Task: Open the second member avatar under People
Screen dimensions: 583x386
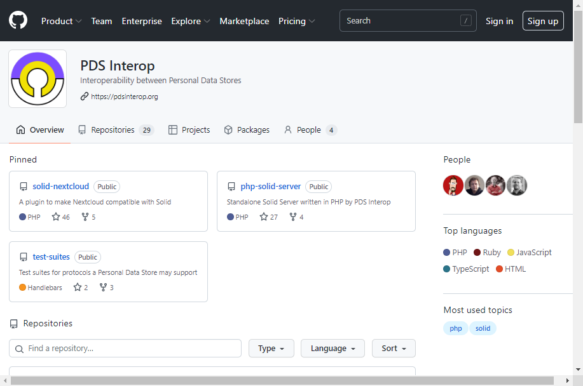Action: click(x=474, y=185)
